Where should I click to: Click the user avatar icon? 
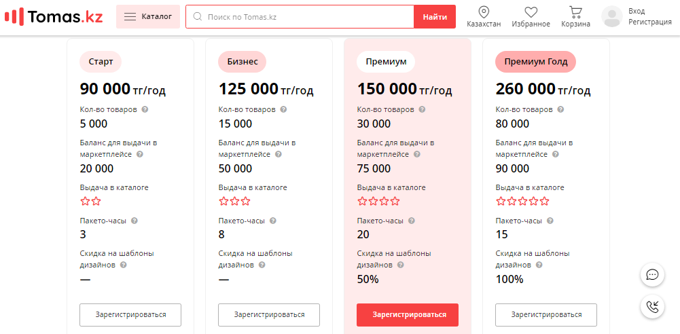point(612,16)
